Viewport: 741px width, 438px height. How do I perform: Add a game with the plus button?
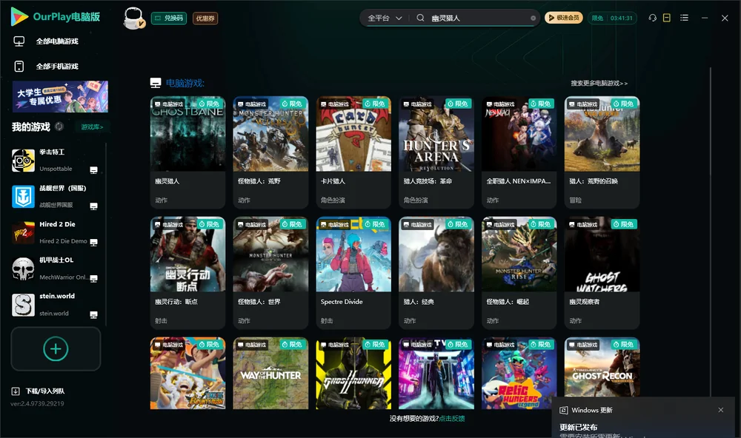click(56, 348)
